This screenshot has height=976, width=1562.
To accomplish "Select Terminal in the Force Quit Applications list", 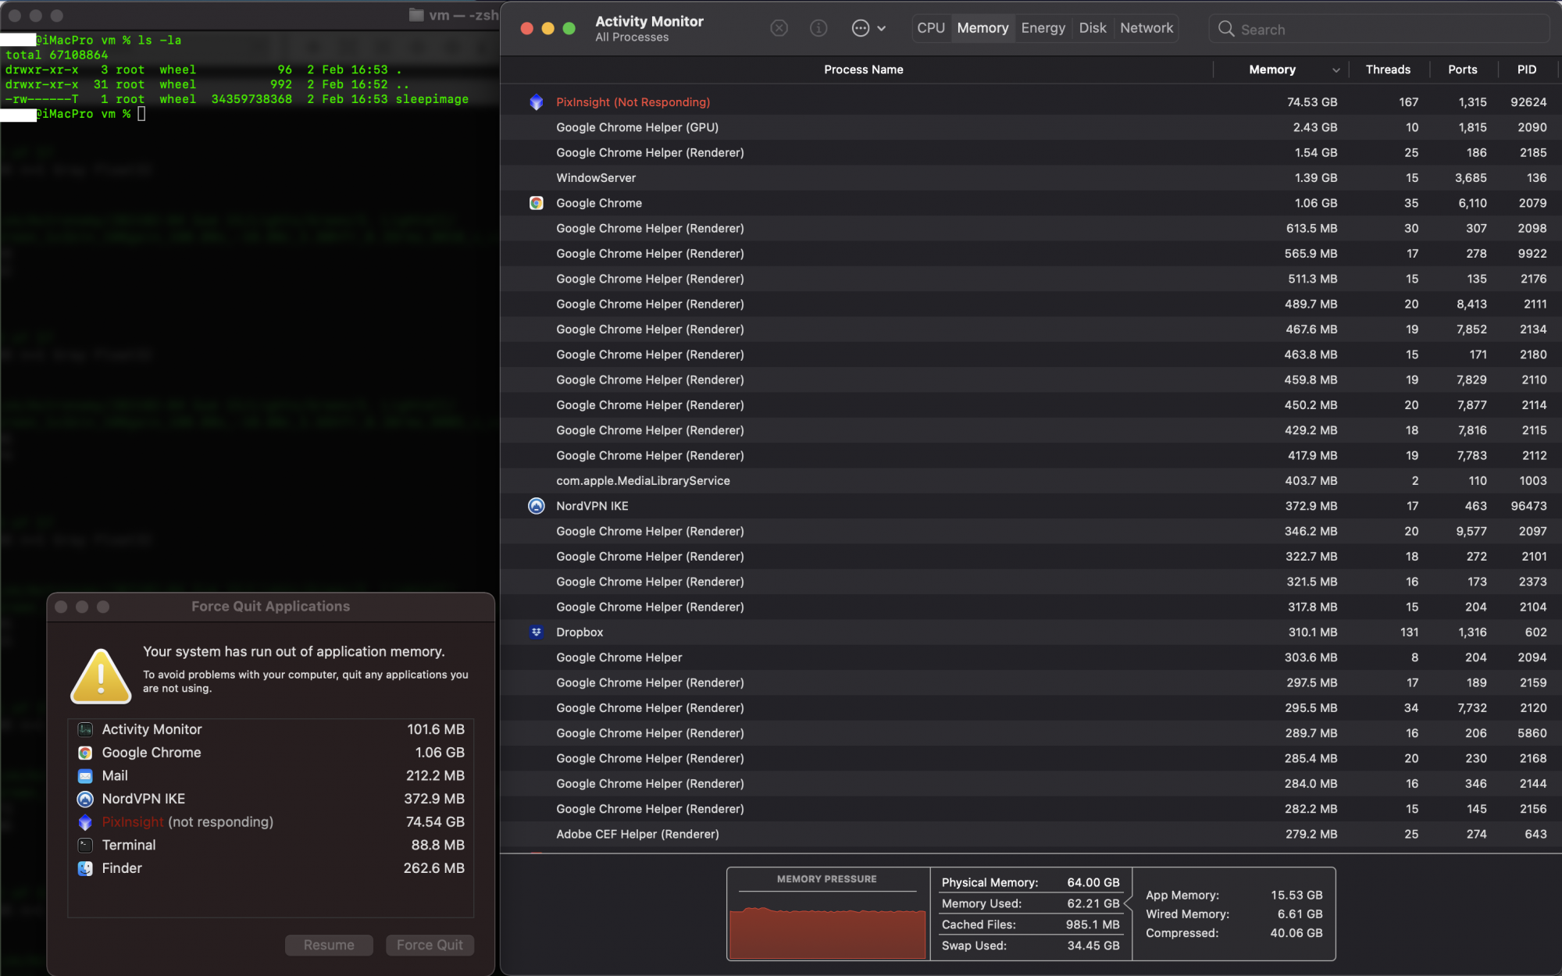I will pyautogui.click(x=270, y=845).
